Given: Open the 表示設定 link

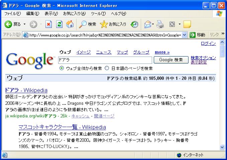Looking at the screenshot, I should [199, 62].
